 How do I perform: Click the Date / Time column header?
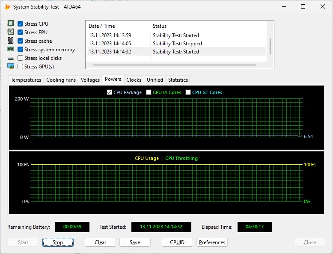118,26
